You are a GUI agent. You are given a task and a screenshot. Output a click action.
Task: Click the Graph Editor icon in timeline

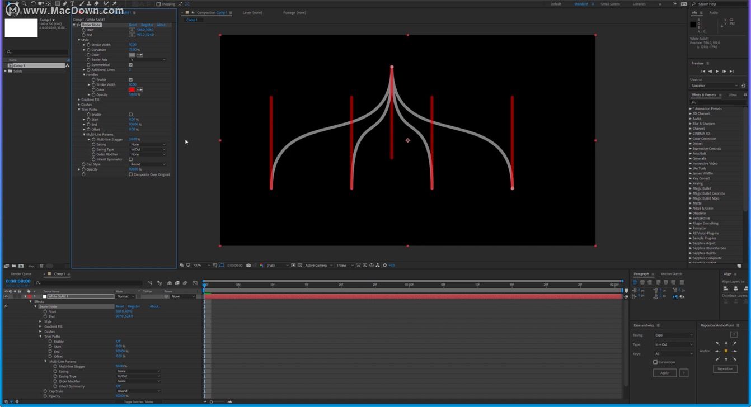[x=195, y=283]
